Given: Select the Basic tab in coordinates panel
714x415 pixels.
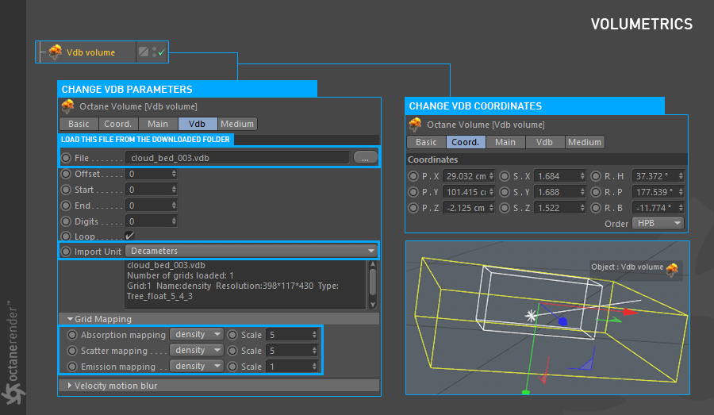Looking at the screenshot, I should [426, 142].
